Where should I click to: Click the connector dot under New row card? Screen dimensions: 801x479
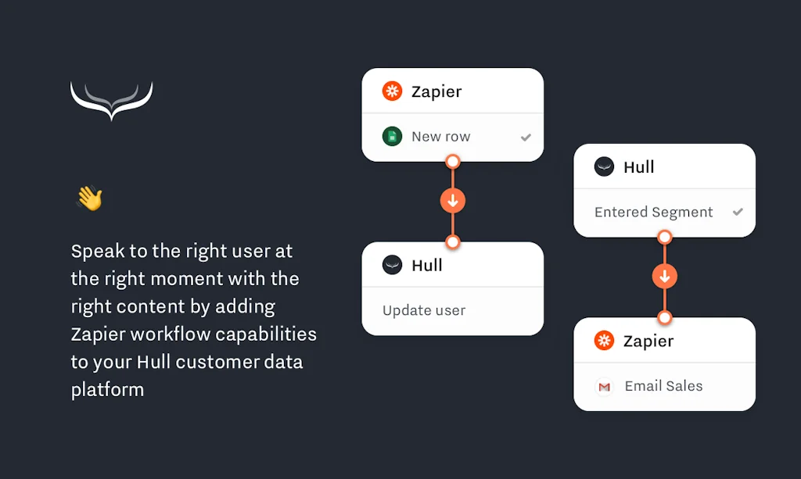coord(452,162)
